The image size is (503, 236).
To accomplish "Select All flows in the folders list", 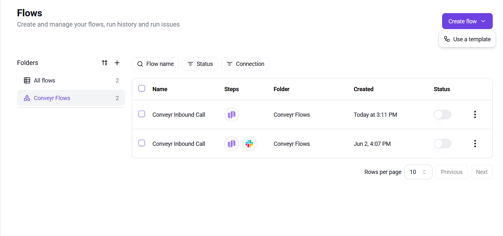I will [x=45, y=81].
